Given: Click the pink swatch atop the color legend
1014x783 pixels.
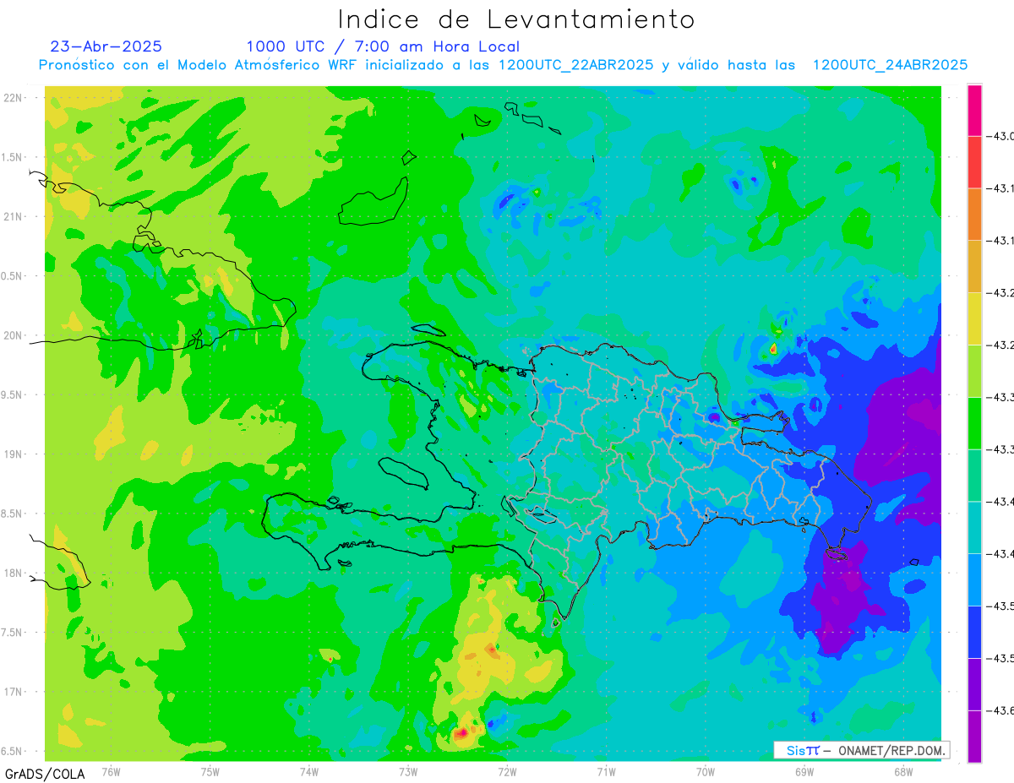Looking at the screenshot, I should point(974,110).
